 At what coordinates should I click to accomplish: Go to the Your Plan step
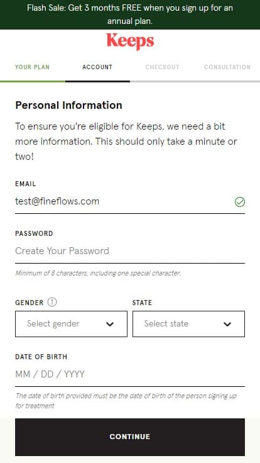click(33, 67)
